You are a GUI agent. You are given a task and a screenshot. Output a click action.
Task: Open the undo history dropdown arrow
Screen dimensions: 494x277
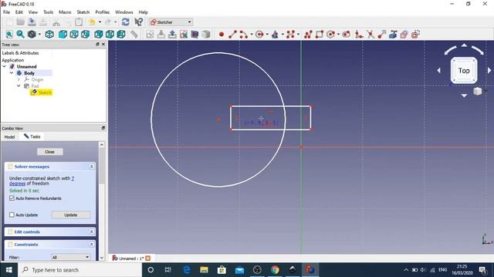pos(100,22)
